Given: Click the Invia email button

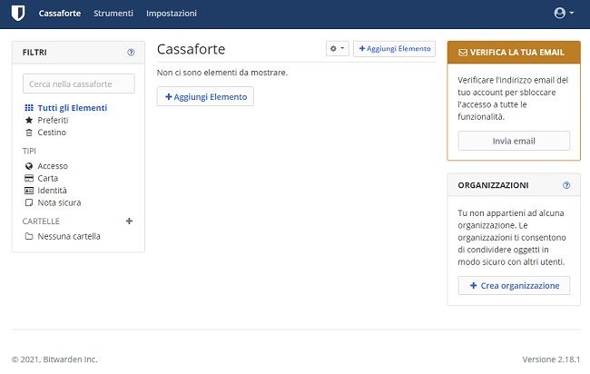Looking at the screenshot, I should point(514,141).
